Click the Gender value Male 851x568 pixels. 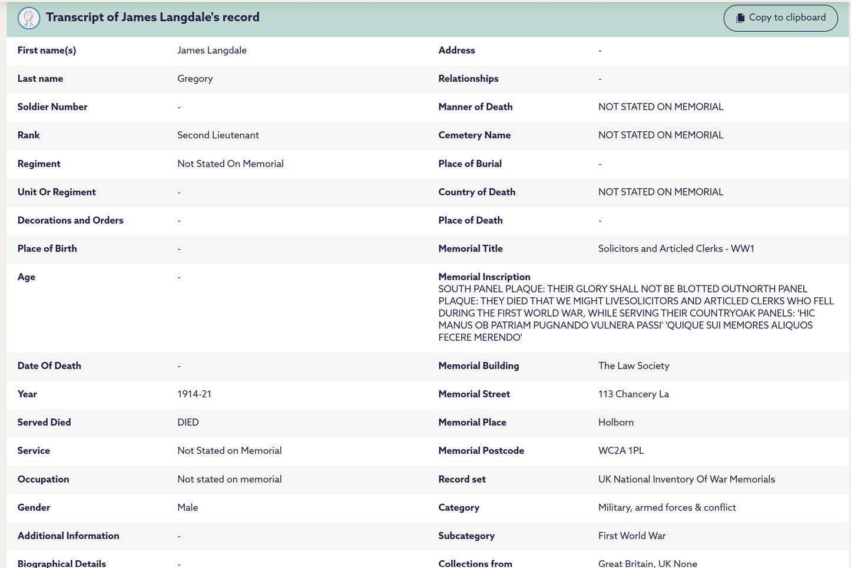click(x=187, y=508)
